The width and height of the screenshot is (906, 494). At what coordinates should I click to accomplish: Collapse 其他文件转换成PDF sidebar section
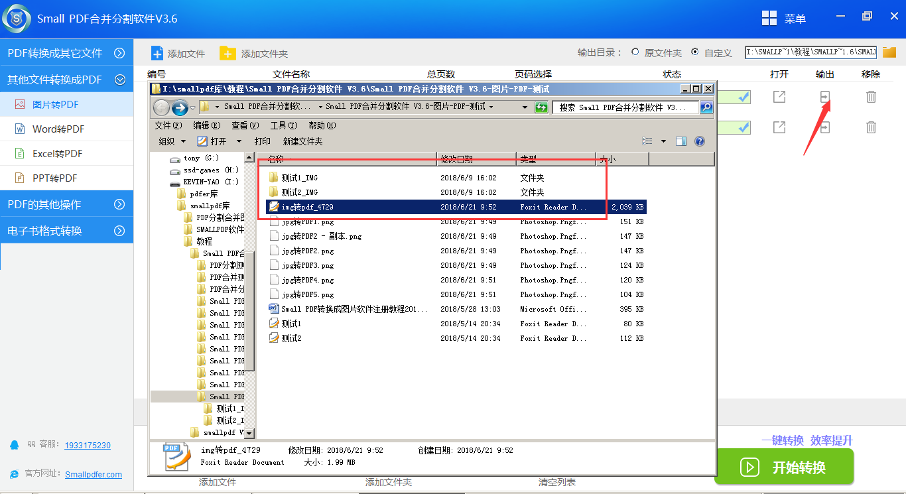coord(66,80)
